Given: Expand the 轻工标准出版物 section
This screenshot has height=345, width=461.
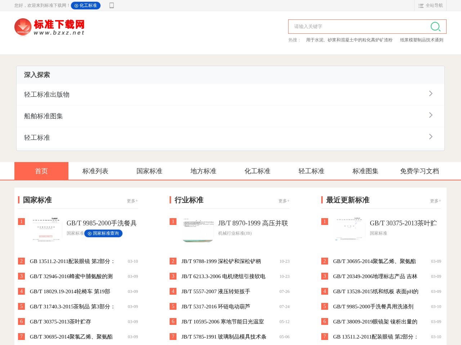Looking at the screenshot, I should click(x=230, y=94).
